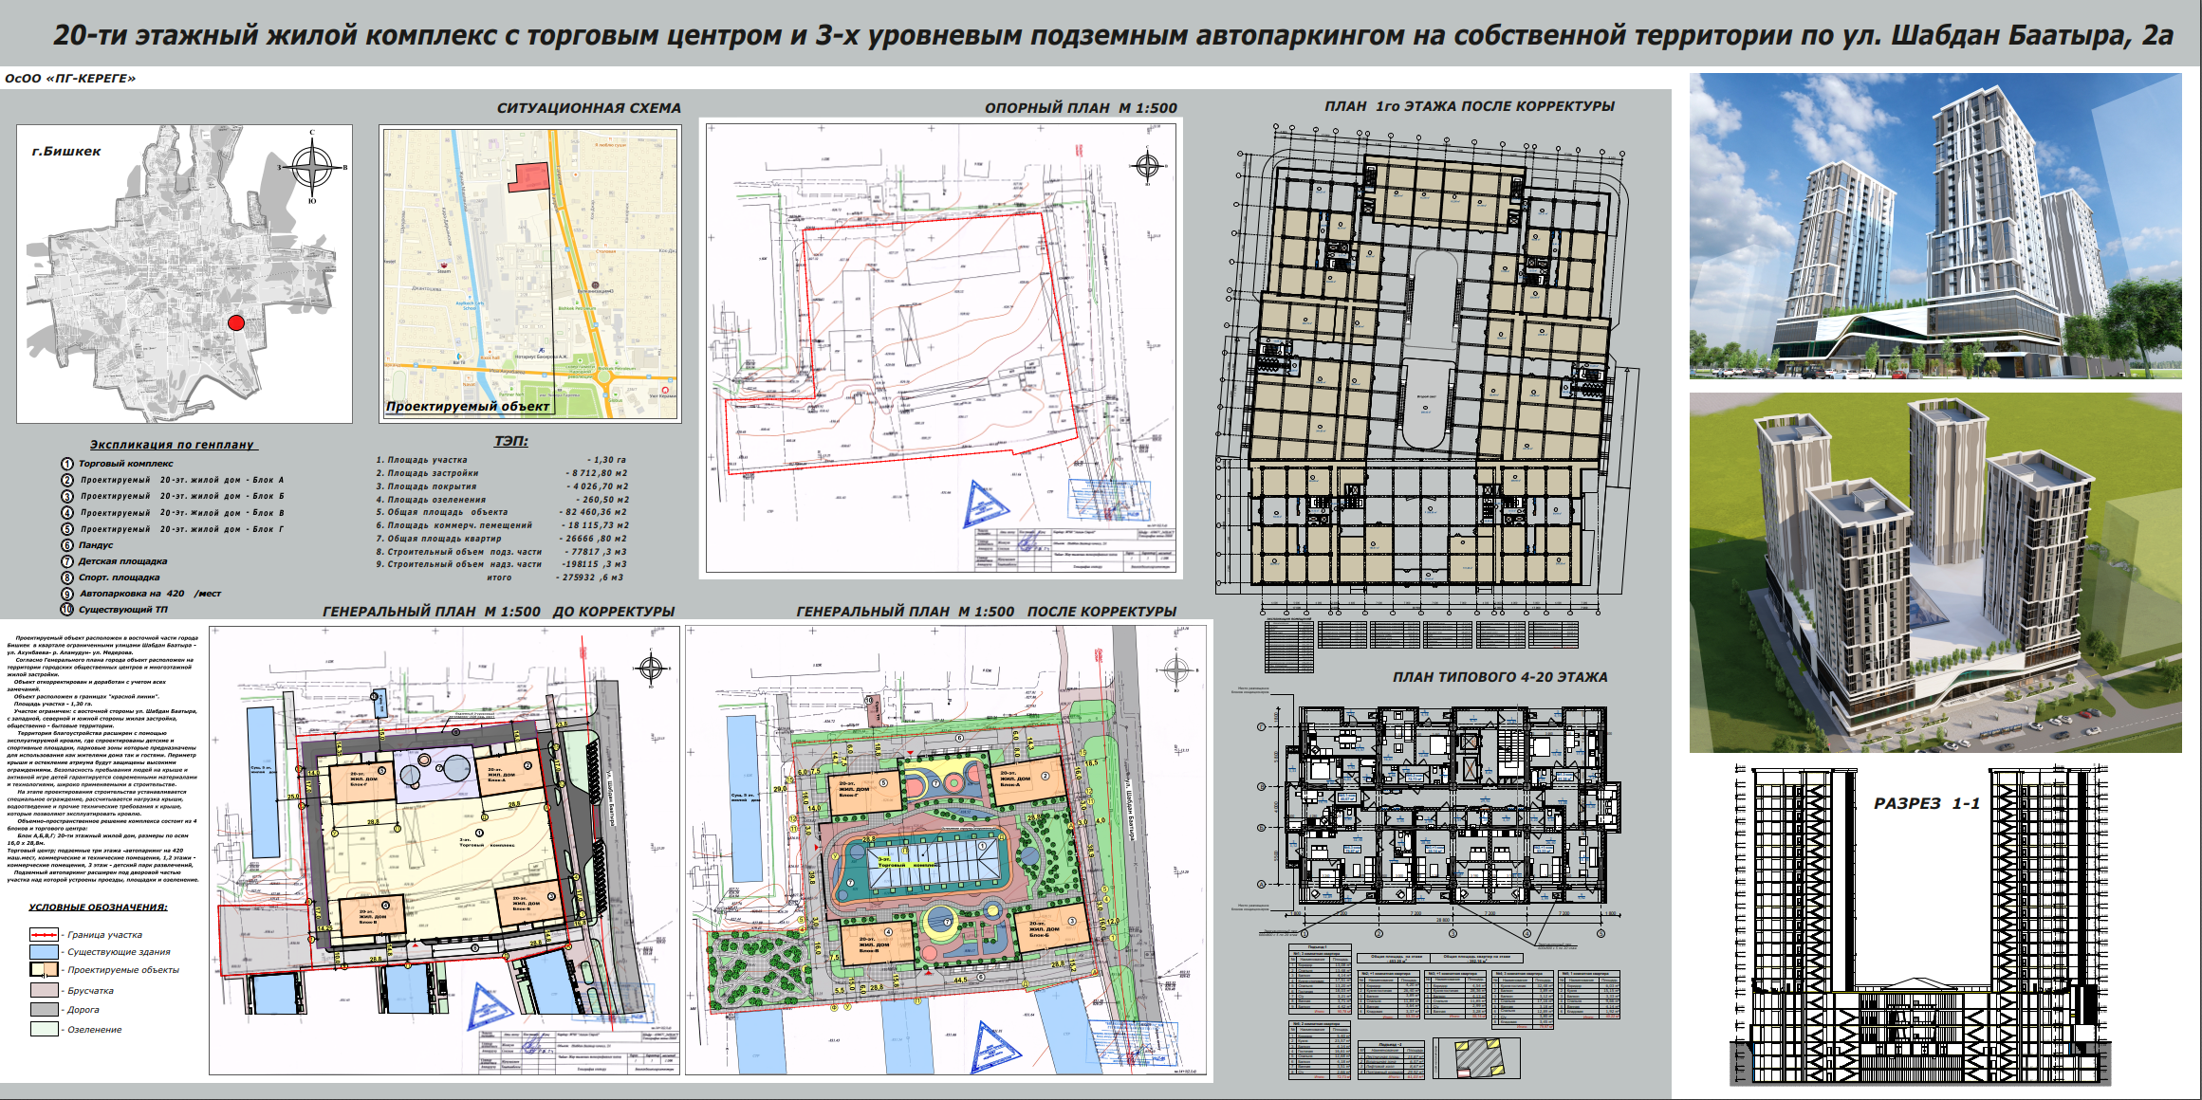Click the green Озеленение legend swatch

(x=44, y=1030)
